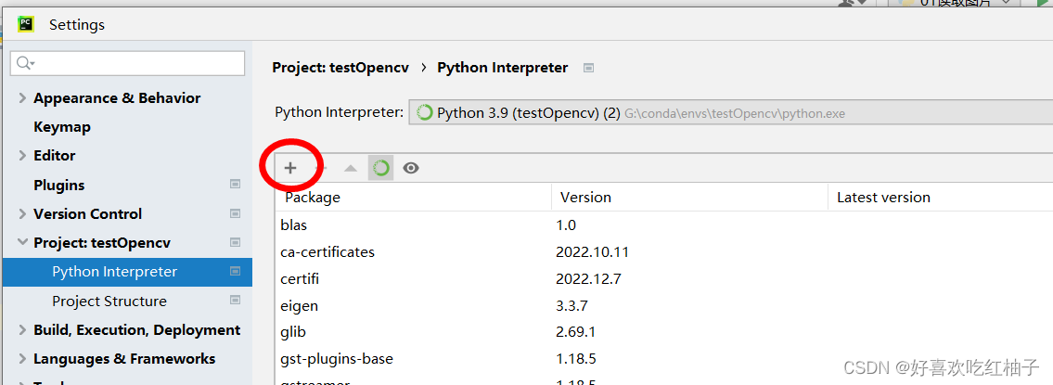
Task: Focus the settings search field
Action: click(128, 63)
